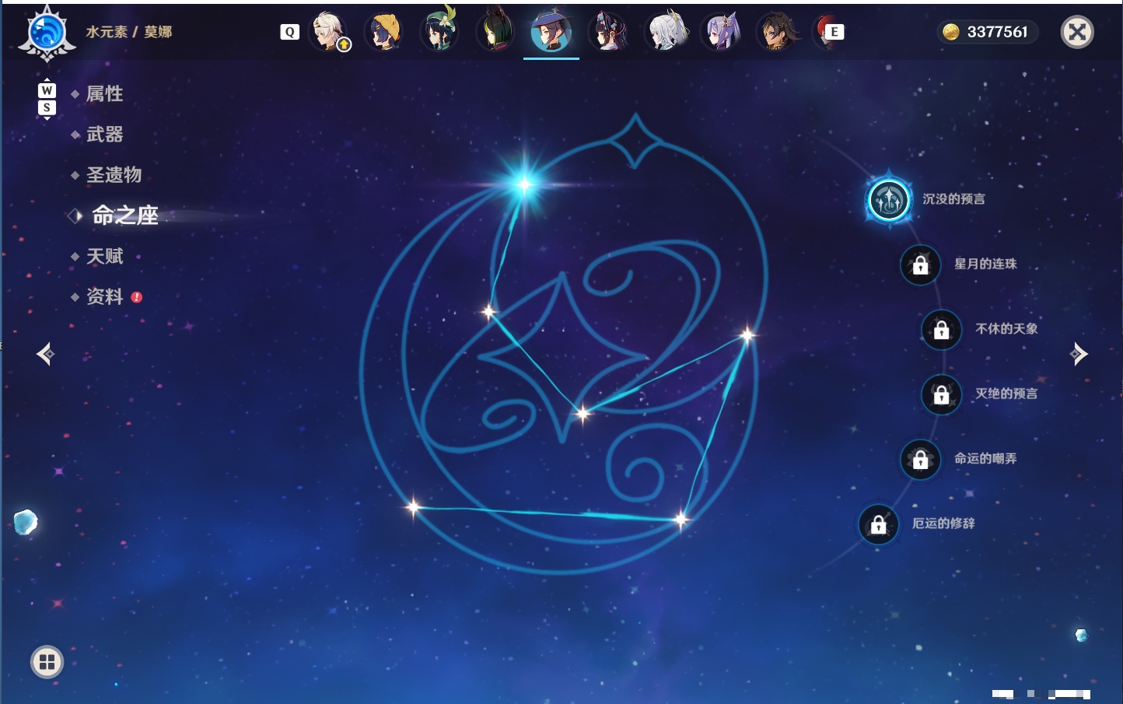1123x704 pixels.
Task: Select the red-haired character portrait beside E key
Action: point(821,32)
